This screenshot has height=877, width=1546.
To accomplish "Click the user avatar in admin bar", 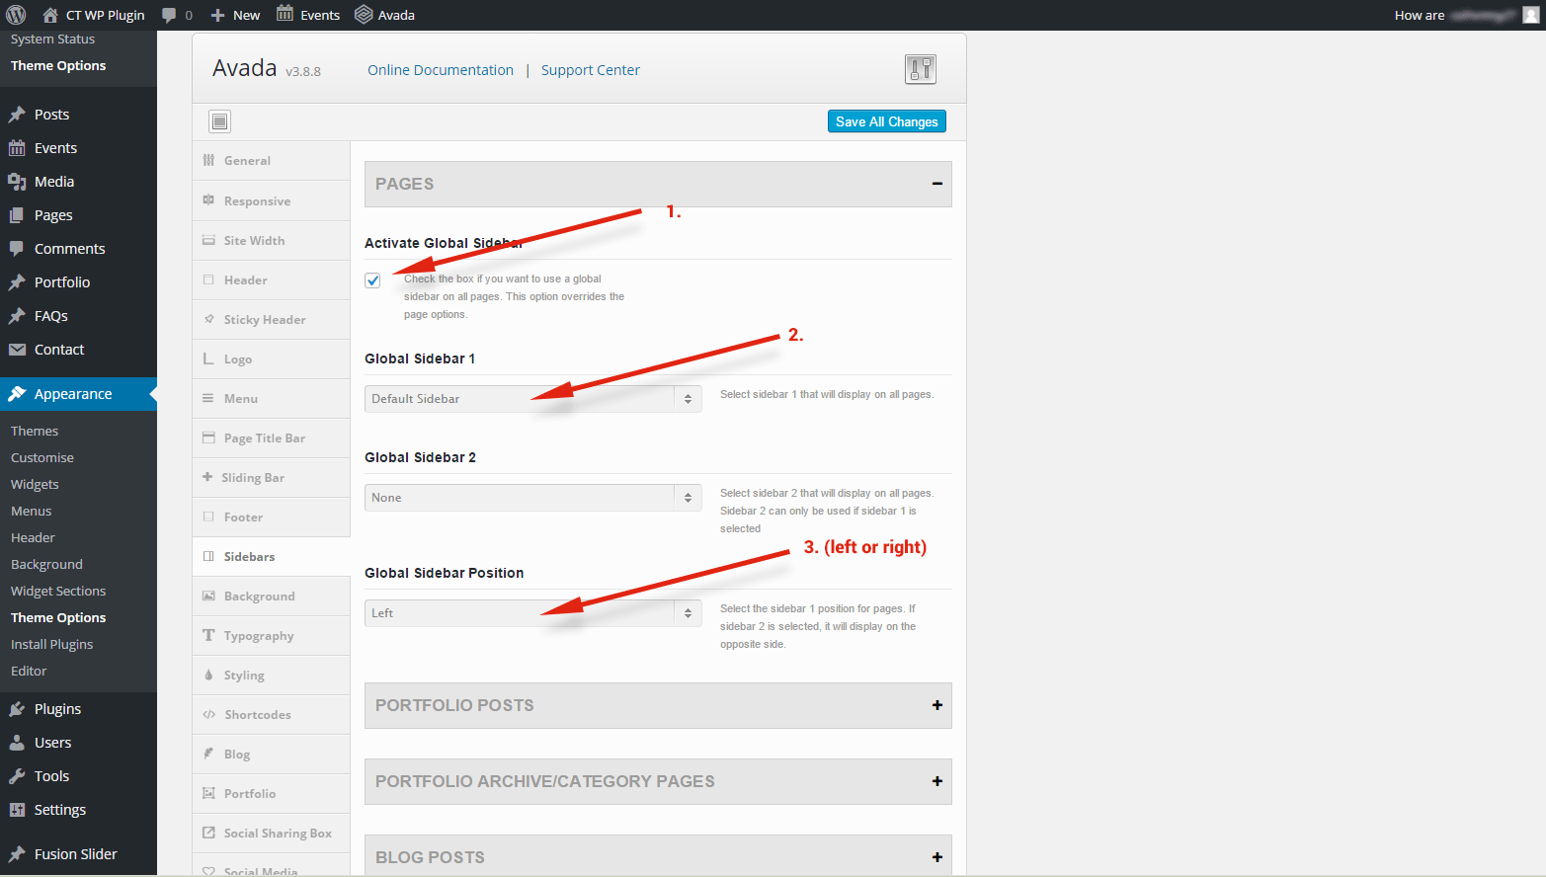I will coord(1530,15).
